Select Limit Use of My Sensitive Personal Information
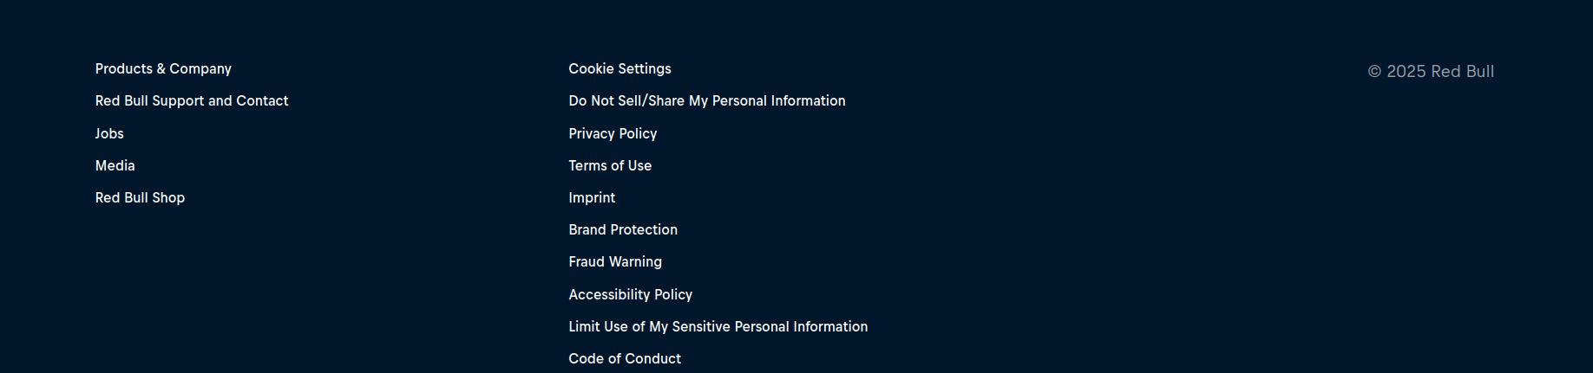1593x373 pixels. (x=718, y=326)
